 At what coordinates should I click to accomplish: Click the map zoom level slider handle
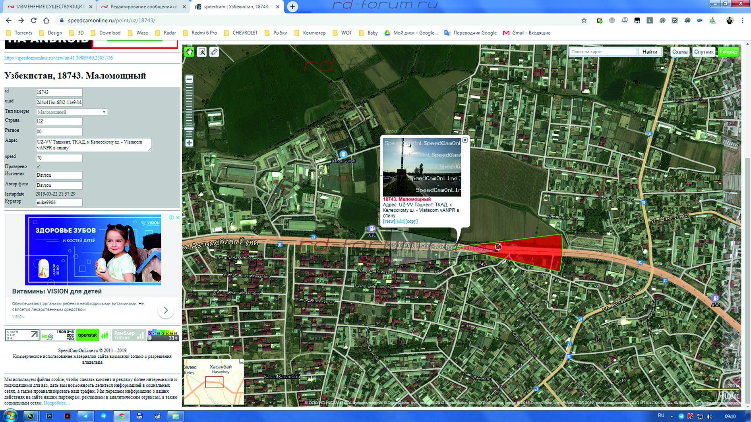[x=189, y=129]
